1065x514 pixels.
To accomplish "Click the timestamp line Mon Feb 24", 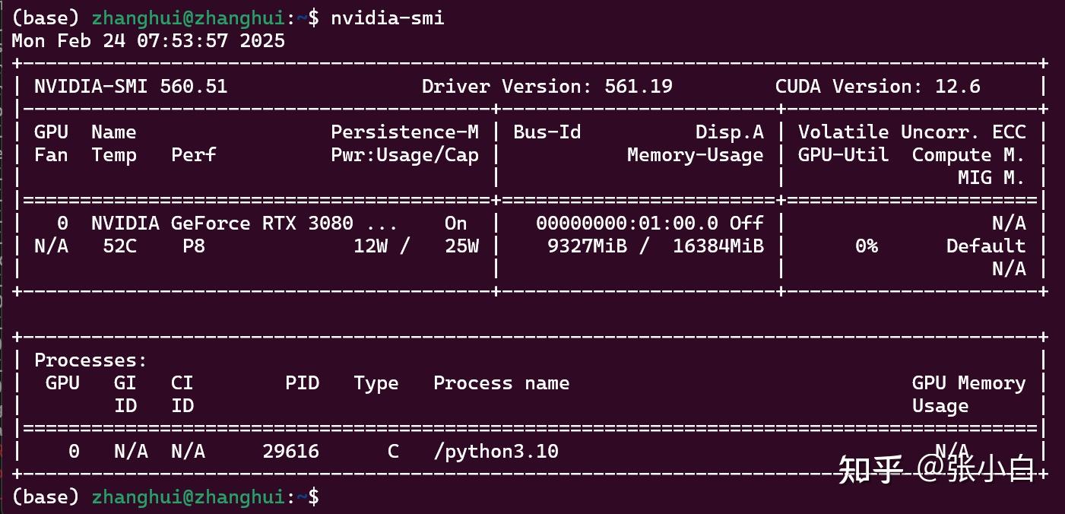I will pos(148,41).
